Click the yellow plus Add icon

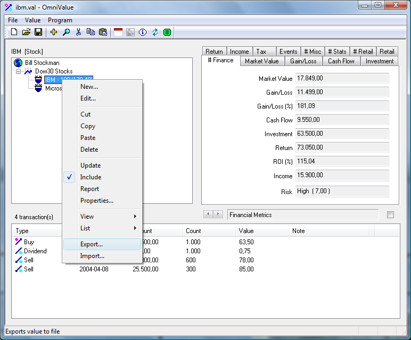[x=54, y=32]
